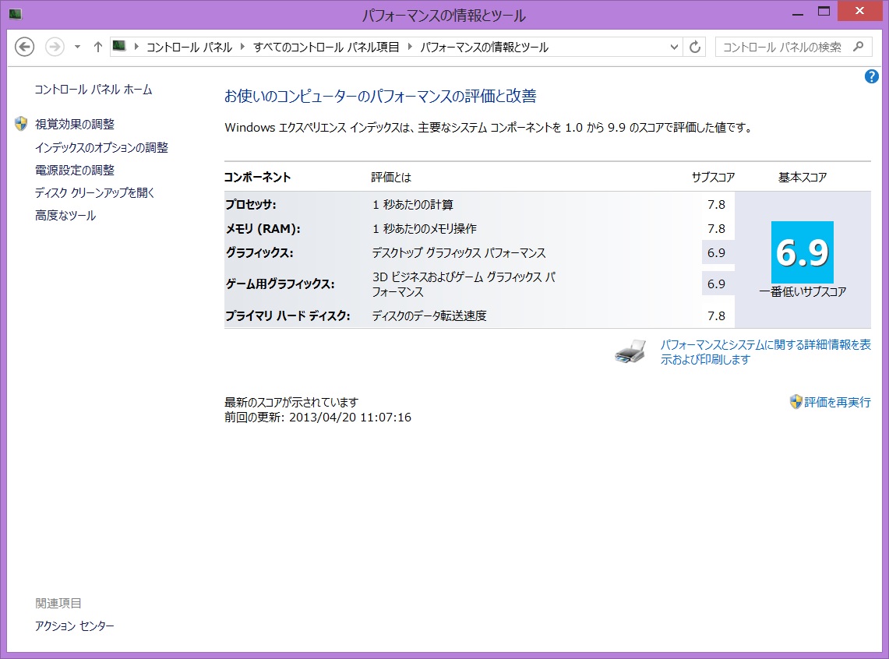889x659 pixels.
Task: Click the メモリ (RAM): row label
Action: pyautogui.click(x=263, y=228)
